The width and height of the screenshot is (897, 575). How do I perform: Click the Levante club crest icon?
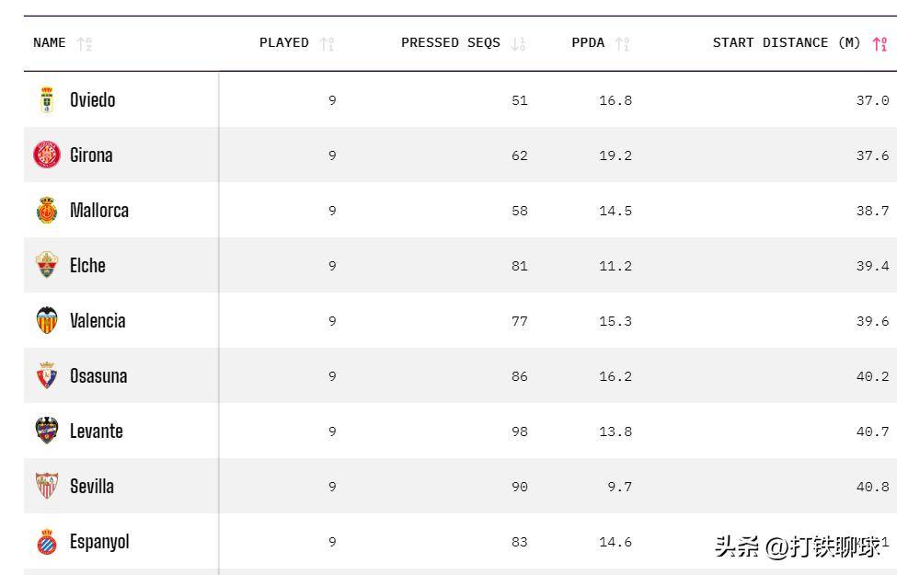[47, 431]
